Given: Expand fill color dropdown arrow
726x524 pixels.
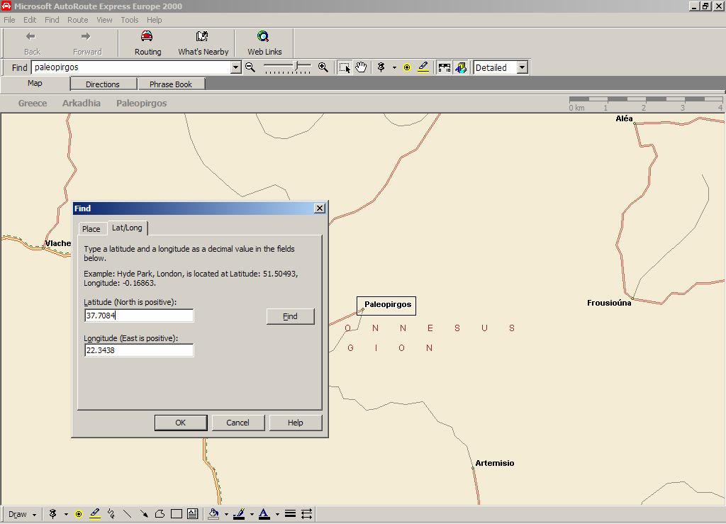Looking at the screenshot, I should point(226,514).
